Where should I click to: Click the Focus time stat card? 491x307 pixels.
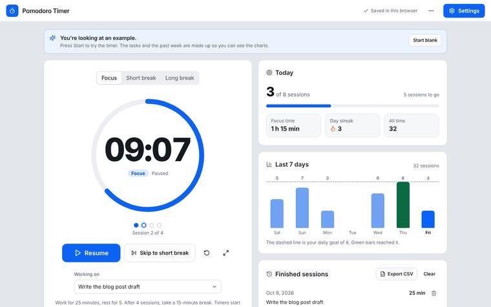coord(293,125)
